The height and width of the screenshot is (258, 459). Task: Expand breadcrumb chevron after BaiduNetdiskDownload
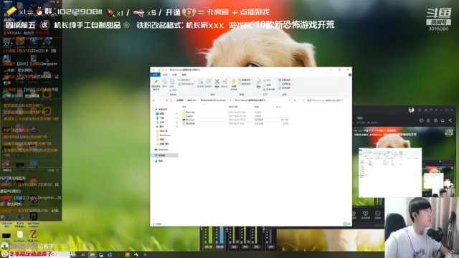[228, 100]
